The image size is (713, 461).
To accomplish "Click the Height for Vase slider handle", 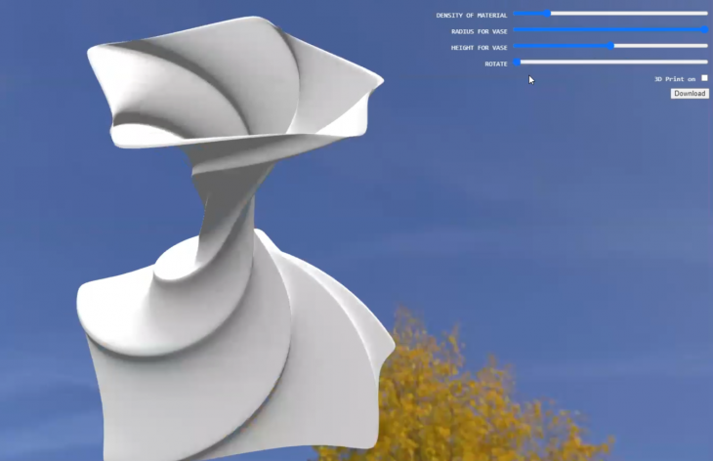I will [x=612, y=46].
